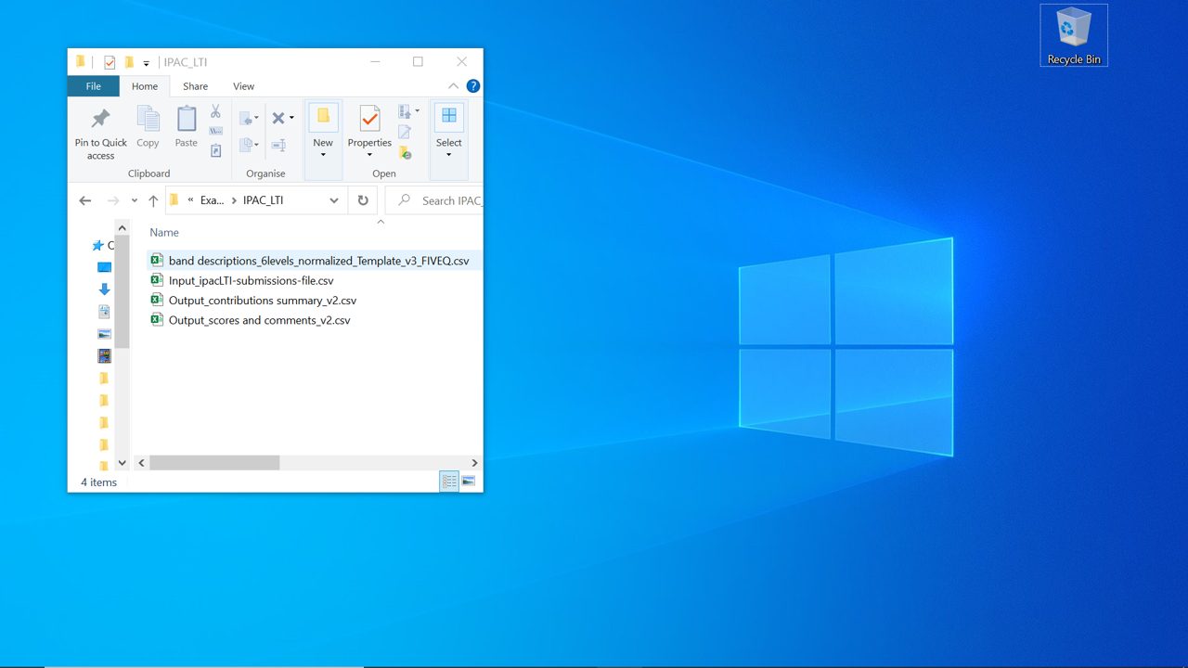Screen dimensions: 1188x668
Task: Open the Open-with dropdown in Open group
Action: coord(417,111)
